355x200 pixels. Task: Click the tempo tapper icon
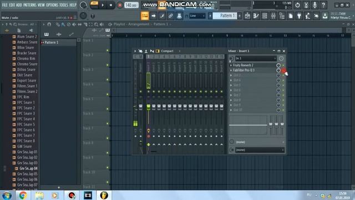click(x=308, y=16)
